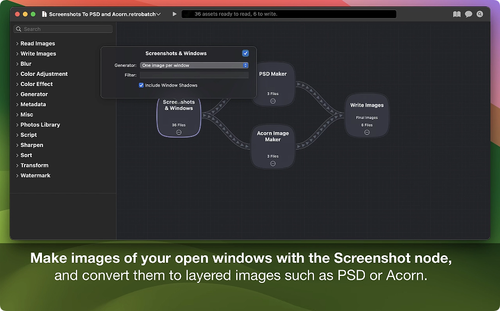Uncheck Include Window Shadows

141,85
